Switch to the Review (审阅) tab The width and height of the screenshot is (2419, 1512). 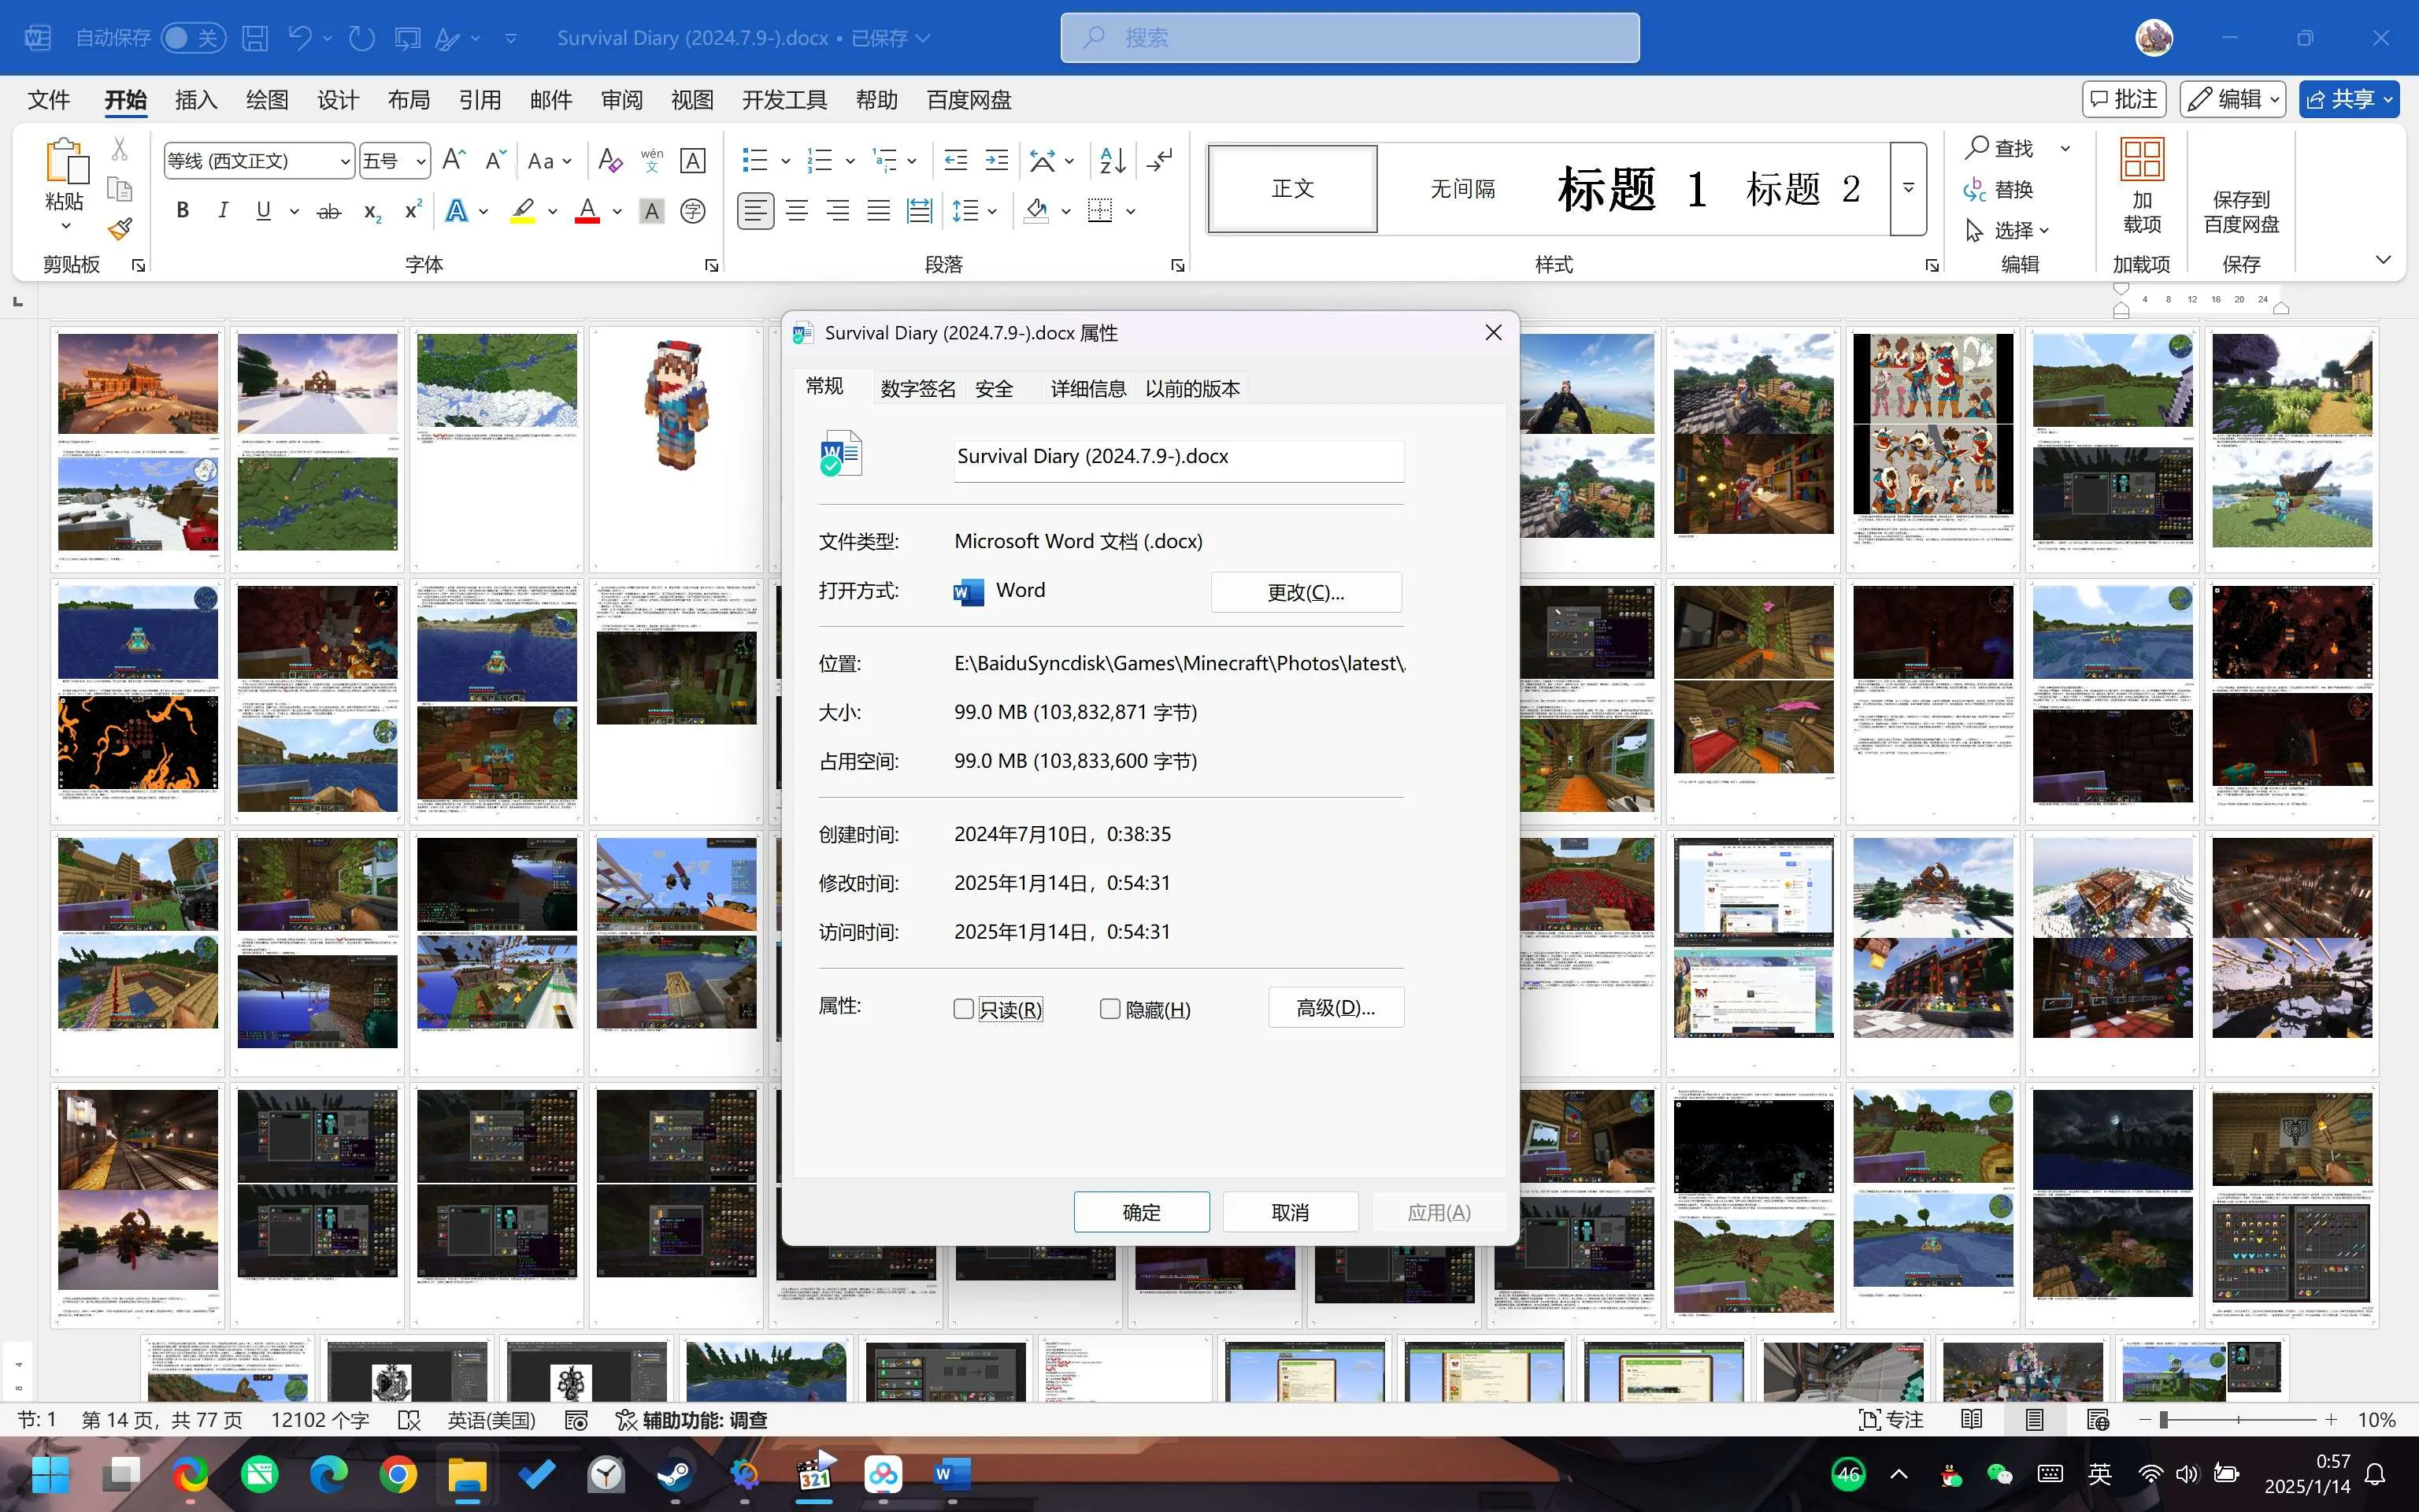coord(622,100)
